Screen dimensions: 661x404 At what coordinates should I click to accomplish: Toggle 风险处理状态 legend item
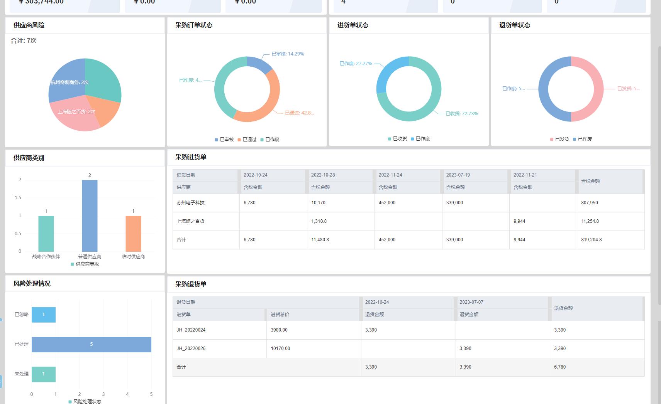[85, 401]
